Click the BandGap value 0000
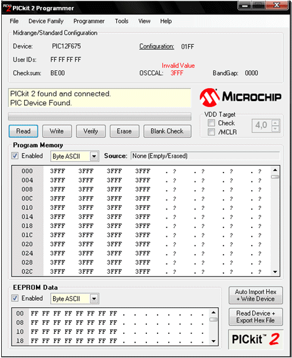Screen dimensions: 292x358 [251, 73]
